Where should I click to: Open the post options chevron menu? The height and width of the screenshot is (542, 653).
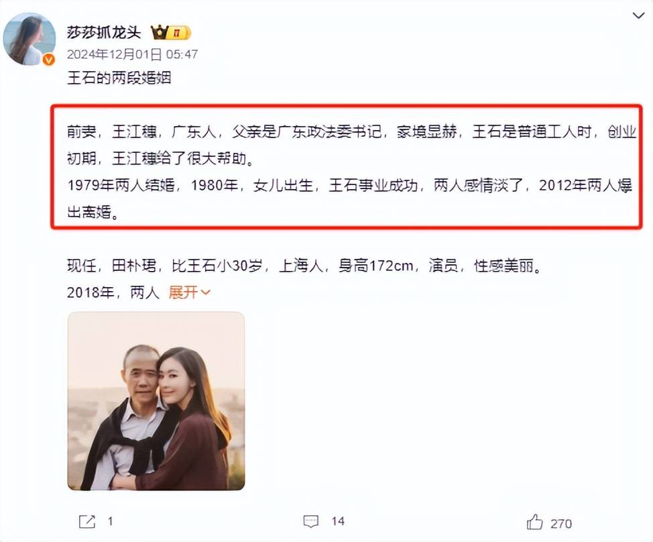click(x=638, y=16)
